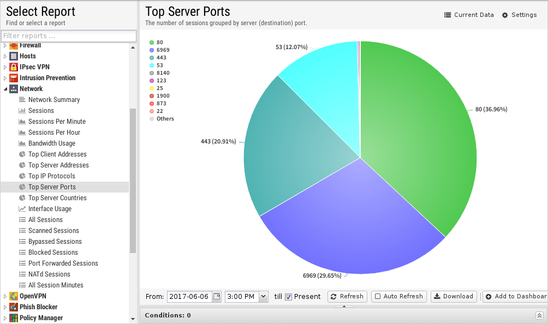
Task: Open Settings via the gear icon
Action: (505, 15)
